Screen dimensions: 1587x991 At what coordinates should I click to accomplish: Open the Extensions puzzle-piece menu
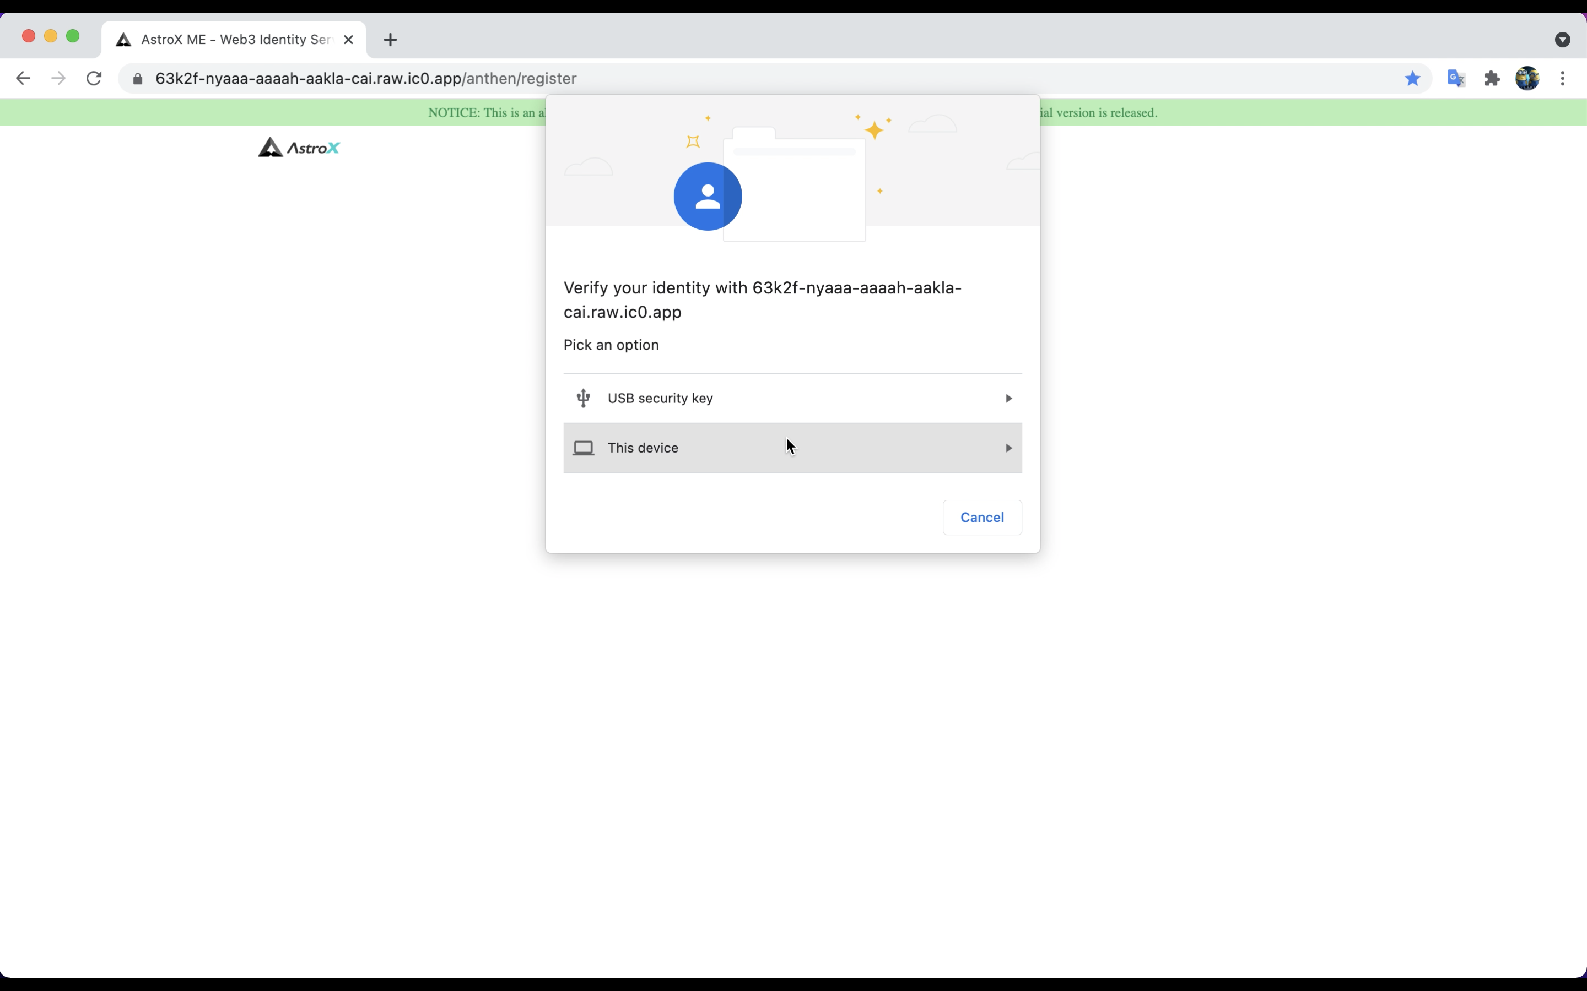(x=1492, y=79)
